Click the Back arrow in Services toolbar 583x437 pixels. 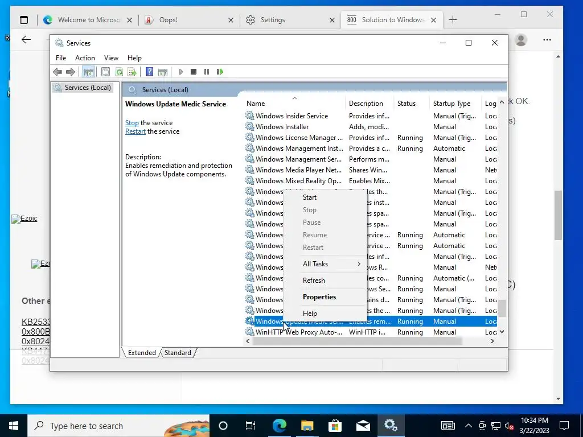[x=58, y=72]
